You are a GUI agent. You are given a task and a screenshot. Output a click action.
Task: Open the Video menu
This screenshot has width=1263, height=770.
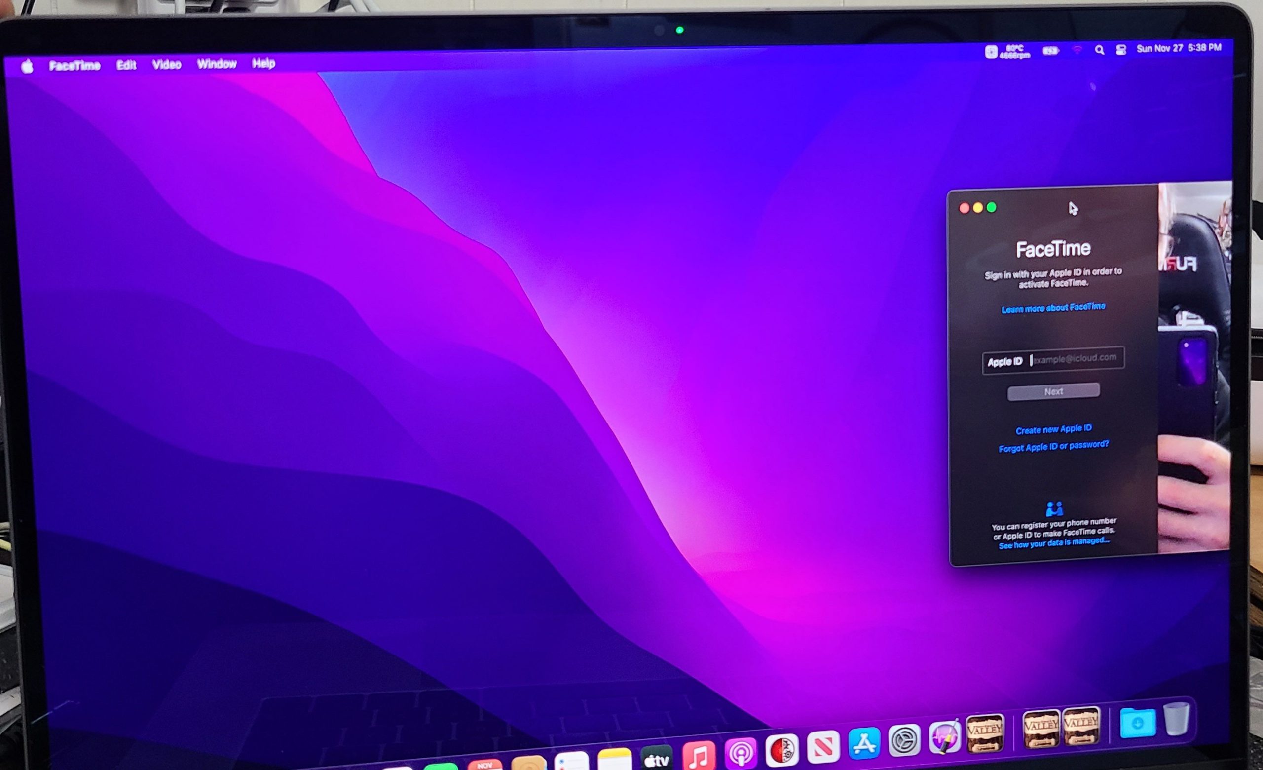167,64
